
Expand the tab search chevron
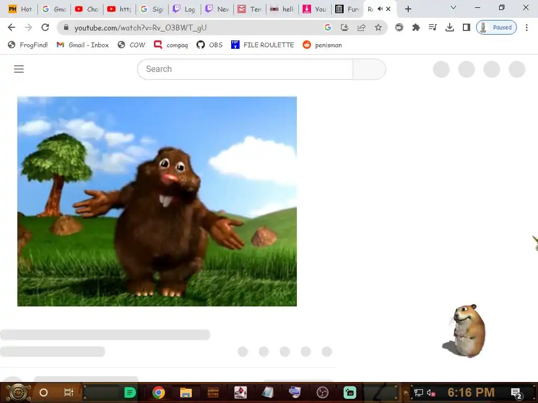453,7
